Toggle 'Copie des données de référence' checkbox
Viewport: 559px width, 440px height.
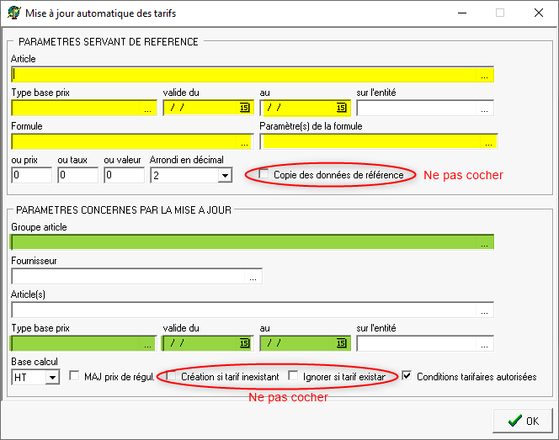264,174
